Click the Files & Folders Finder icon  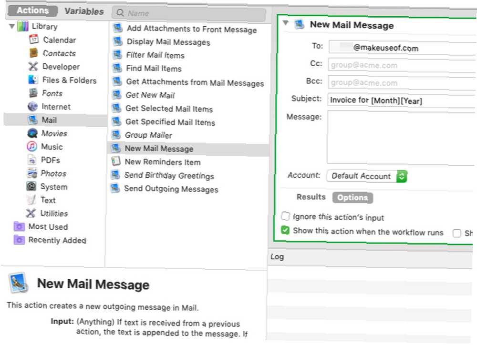point(33,80)
